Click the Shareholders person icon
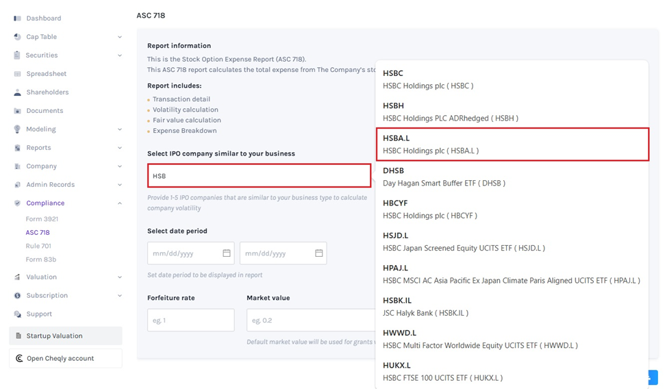 (x=17, y=92)
